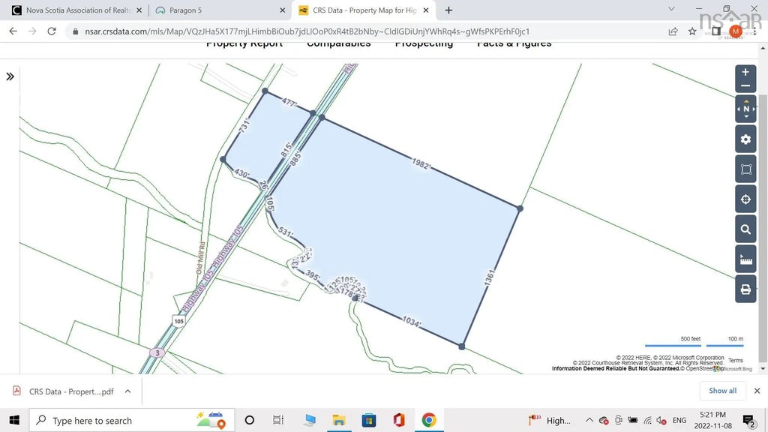Zoom out of the map
Image resolution: width=768 pixels, height=432 pixels.
pos(745,86)
